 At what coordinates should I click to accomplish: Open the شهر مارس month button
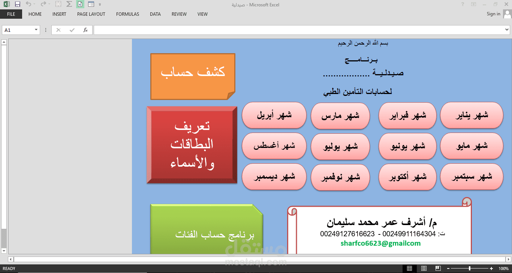[x=340, y=115]
